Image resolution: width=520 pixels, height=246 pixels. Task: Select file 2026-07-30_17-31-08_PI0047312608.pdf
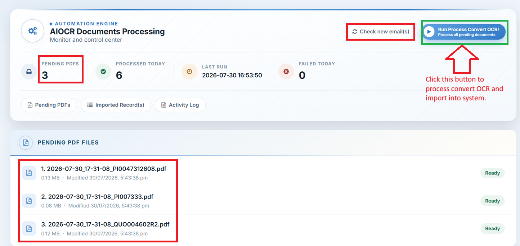104,169
